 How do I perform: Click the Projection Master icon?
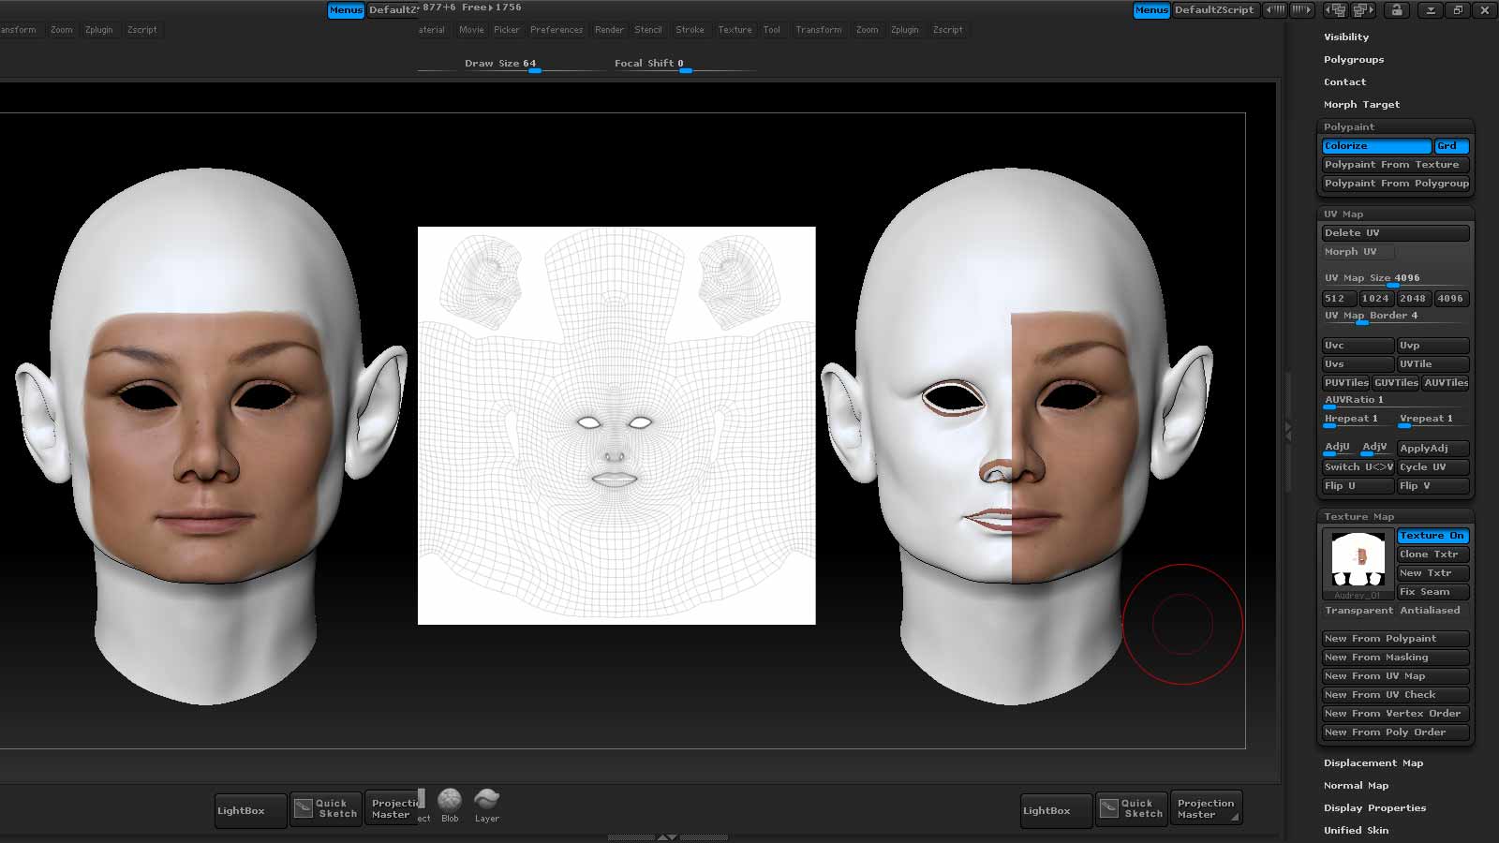point(394,807)
